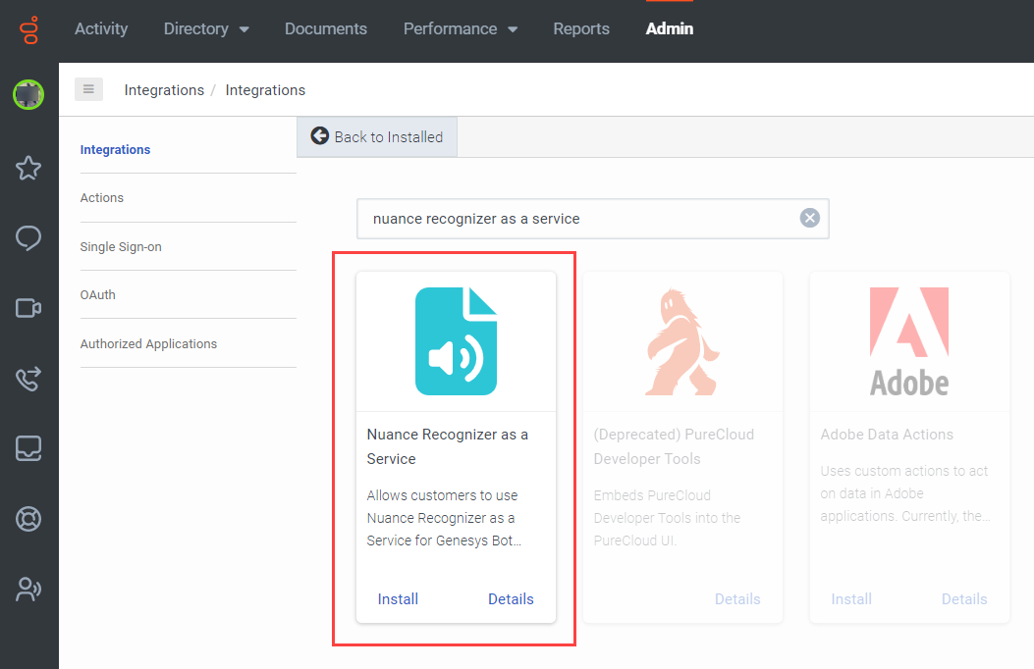The width and height of the screenshot is (1034, 669).
Task: Select Single Sign-on in side menu
Action: [x=121, y=247]
